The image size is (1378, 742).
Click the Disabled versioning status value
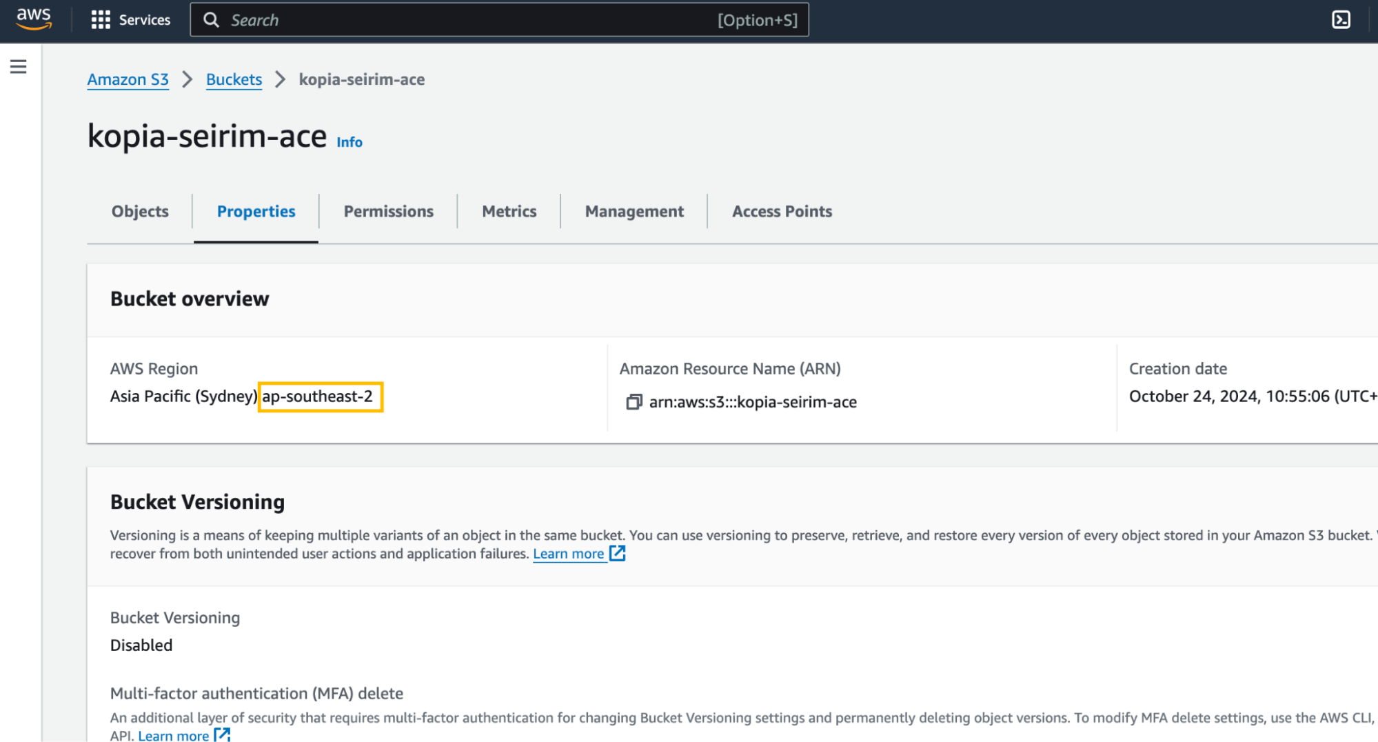[141, 645]
